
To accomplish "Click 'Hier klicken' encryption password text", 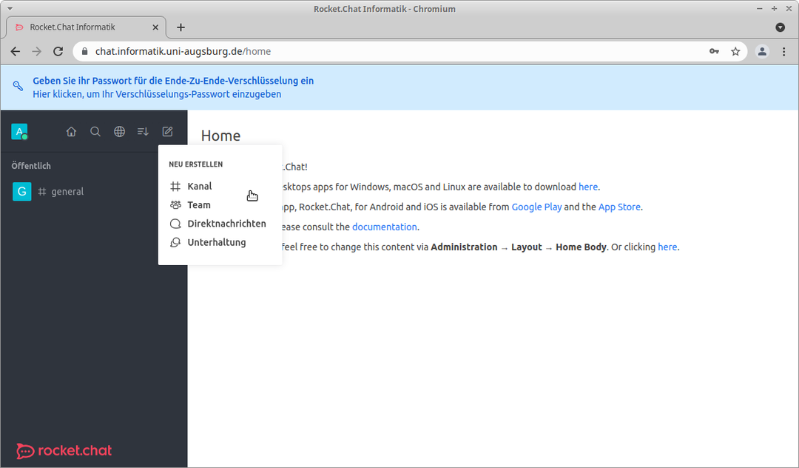I will (x=157, y=94).
